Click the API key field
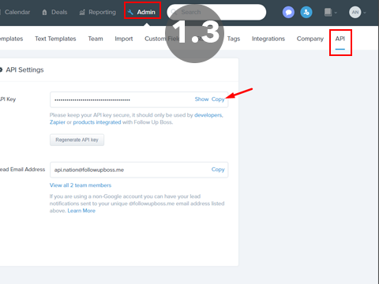The height and width of the screenshot is (284, 379). coord(139,99)
